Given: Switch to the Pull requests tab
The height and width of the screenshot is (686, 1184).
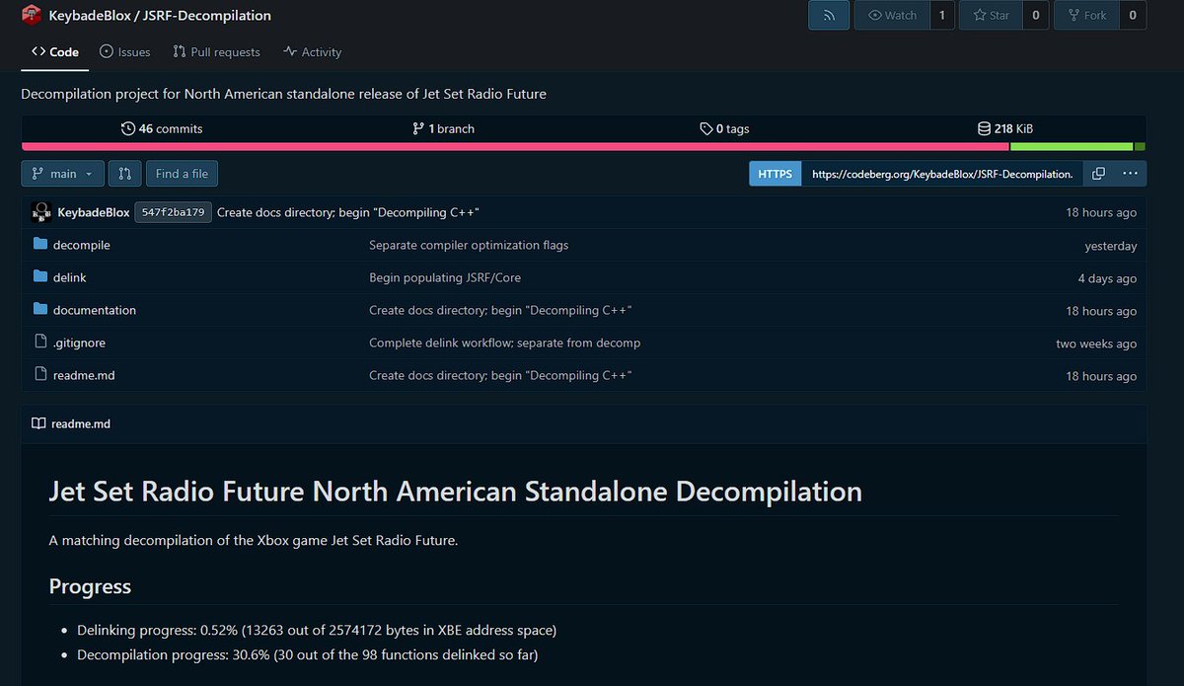Looking at the screenshot, I should click(x=216, y=52).
